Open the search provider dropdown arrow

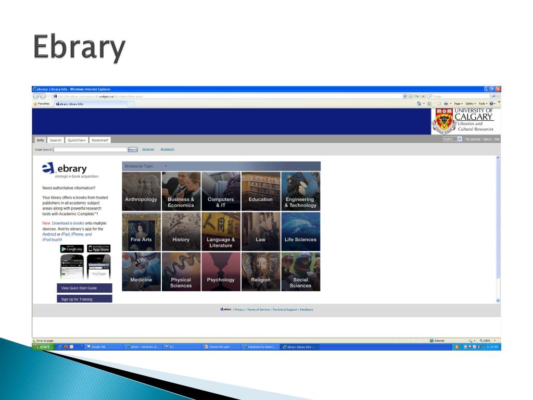(x=498, y=96)
